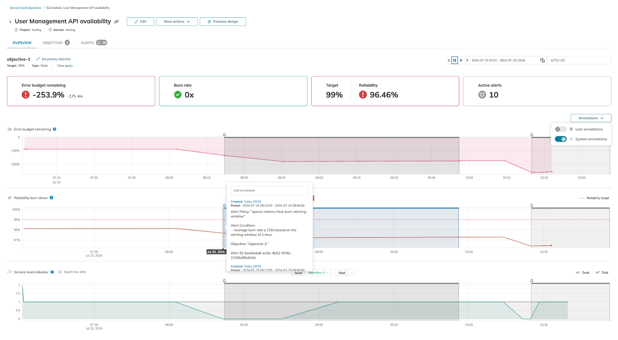
Task: Click the first alert bell marker on Error budget chart
Action: pos(224,135)
